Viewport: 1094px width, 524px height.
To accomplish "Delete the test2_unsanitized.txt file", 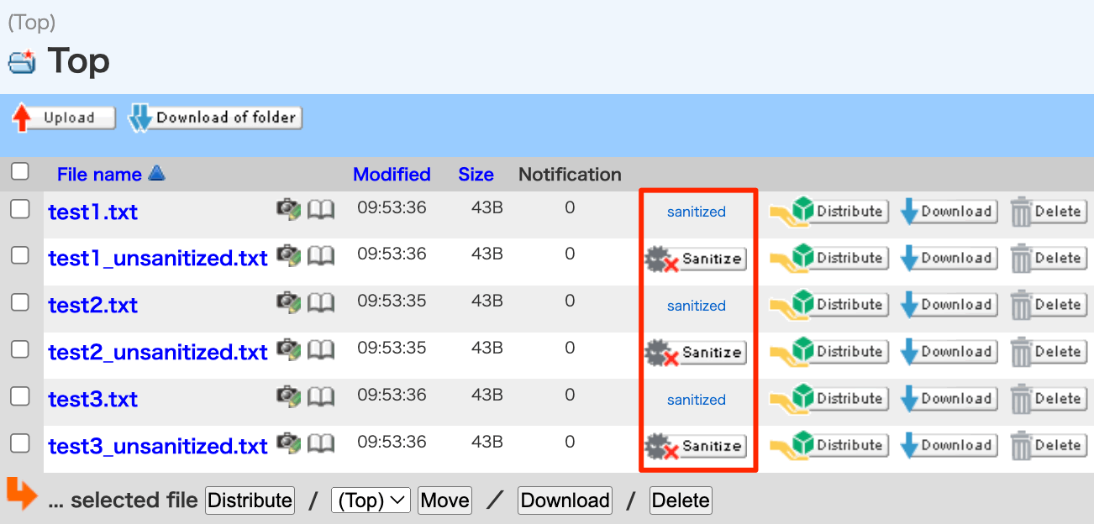I will (x=1048, y=353).
